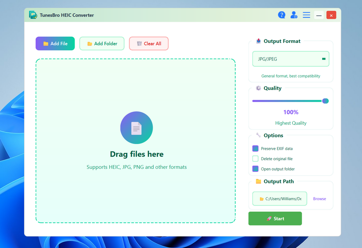The height and width of the screenshot is (248, 362).
Task: Uncheck Preserve EXIF data
Action: click(x=256, y=148)
